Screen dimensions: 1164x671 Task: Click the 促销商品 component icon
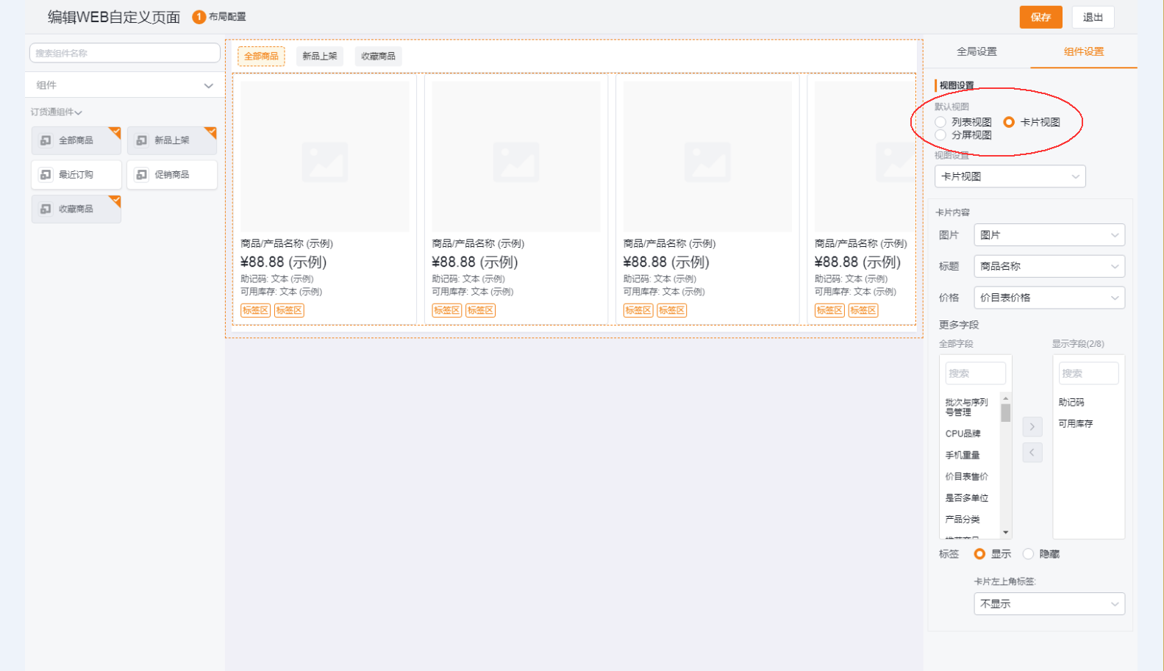[142, 175]
